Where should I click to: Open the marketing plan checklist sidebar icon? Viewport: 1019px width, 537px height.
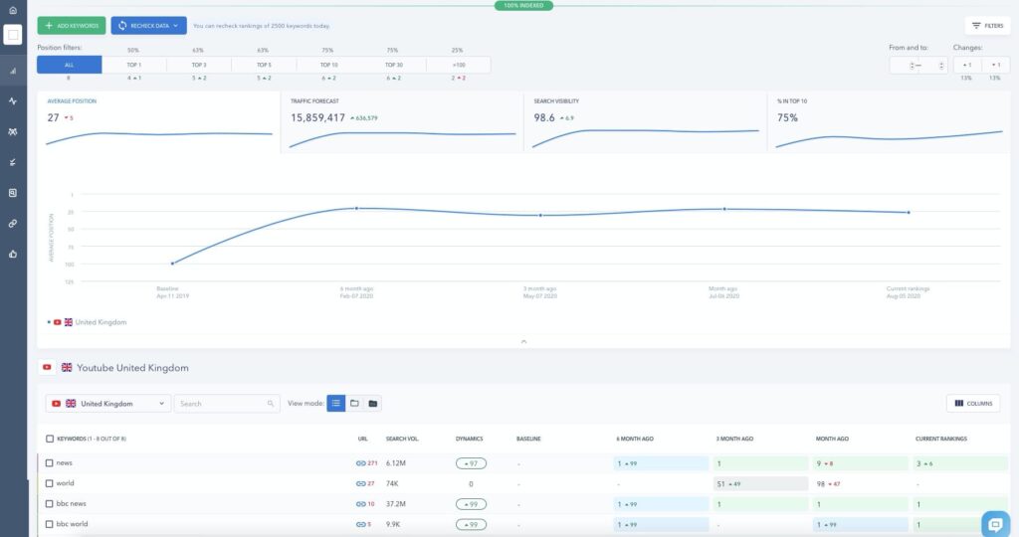tap(12, 162)
